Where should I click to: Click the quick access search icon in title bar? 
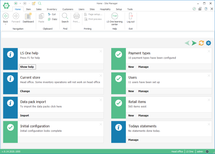(x=40, y=3)
